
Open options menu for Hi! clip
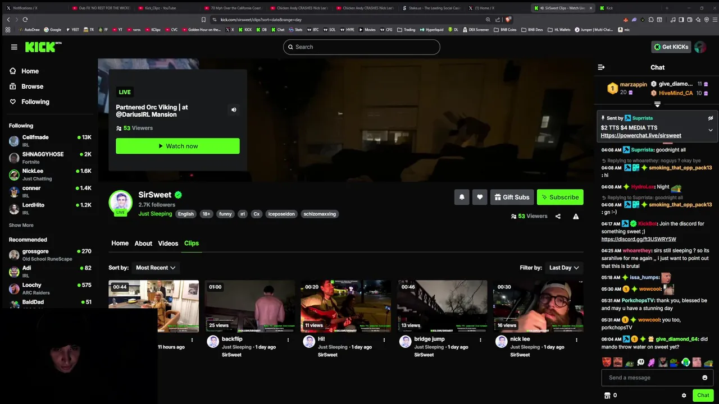384,340
